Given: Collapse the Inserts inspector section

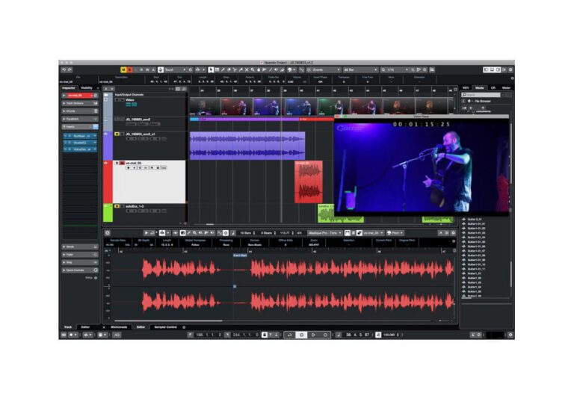Looking at the screenshot, I should (80, 126).
